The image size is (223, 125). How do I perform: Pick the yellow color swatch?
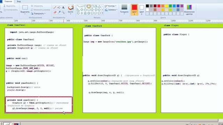tap(167, 6)
